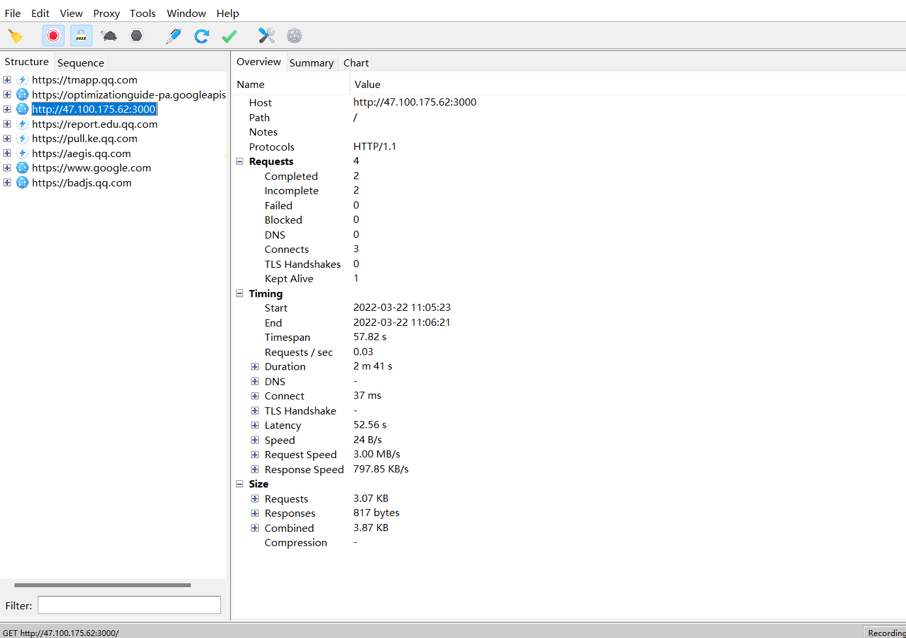
Task: Collapse the Timing section
Action: tap(239, 293)
